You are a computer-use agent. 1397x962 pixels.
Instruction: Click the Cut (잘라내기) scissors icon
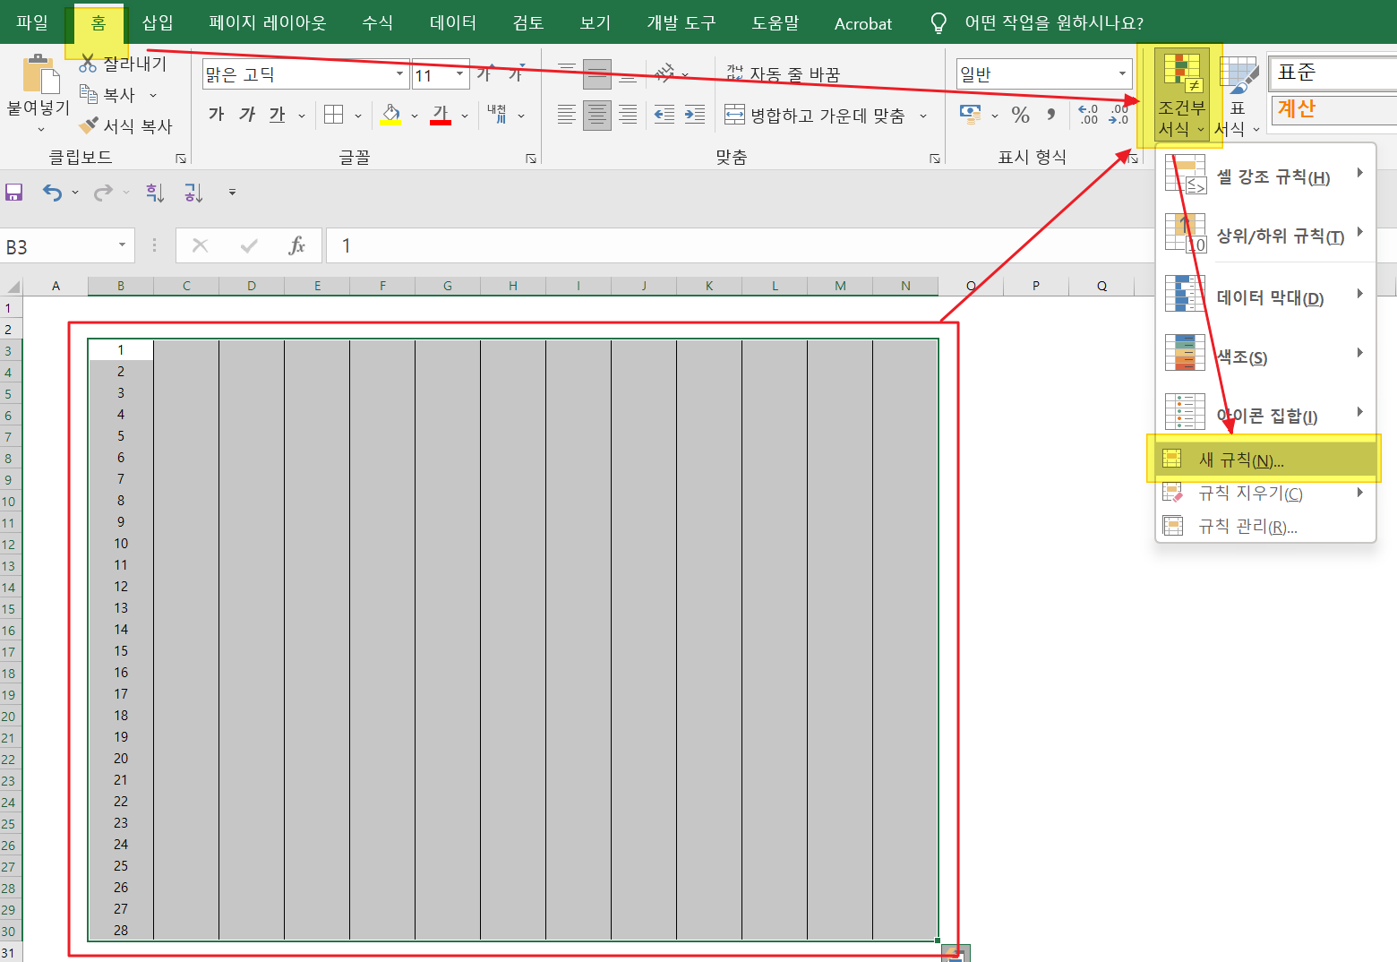click(88, 64)
